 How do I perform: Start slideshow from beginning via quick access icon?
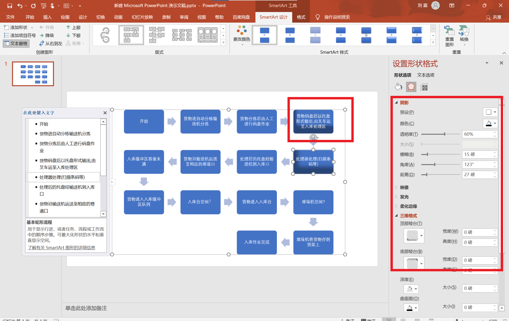tap(44, 6)
